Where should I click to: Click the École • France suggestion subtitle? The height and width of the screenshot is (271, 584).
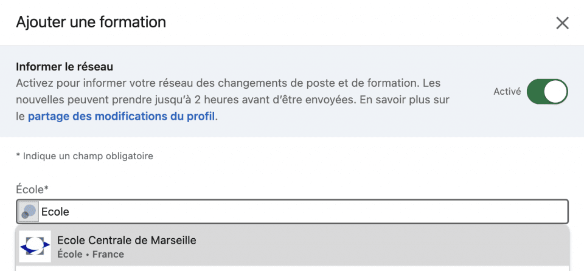(91, 255)
